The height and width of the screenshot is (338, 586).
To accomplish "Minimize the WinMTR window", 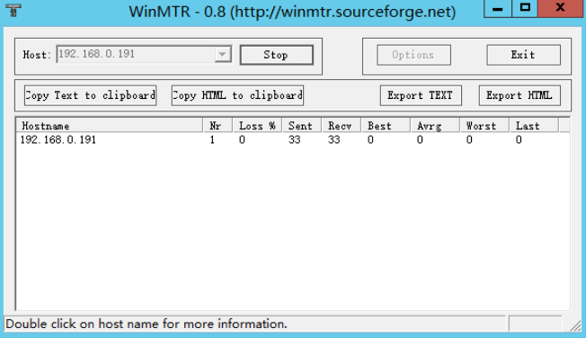I will 497,8.
